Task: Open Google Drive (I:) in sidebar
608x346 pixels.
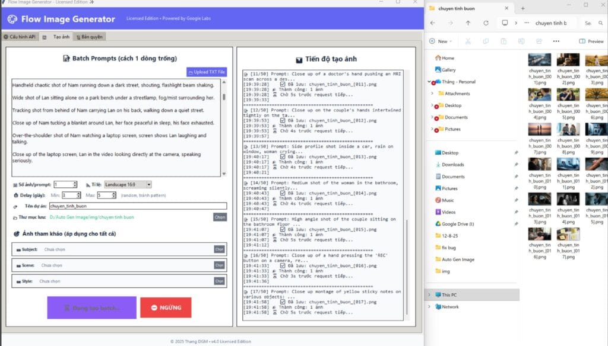Action: pyautogui.click(x=454, y=224)
